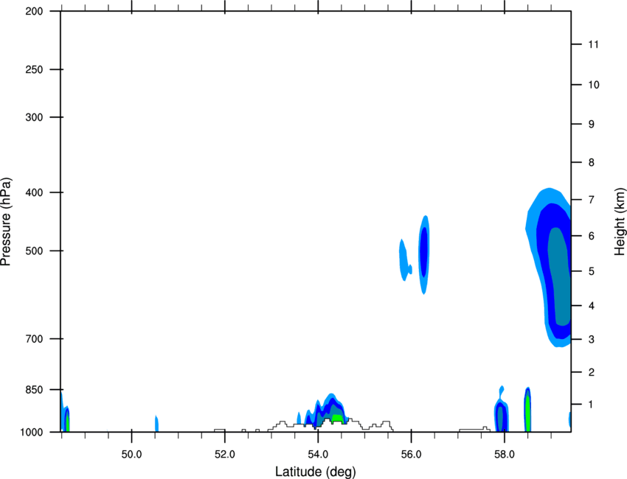Click the 700 pressure tick label
Image resolution: width=627 pixels, height=479 pixels.
click(x=34, y=339)
